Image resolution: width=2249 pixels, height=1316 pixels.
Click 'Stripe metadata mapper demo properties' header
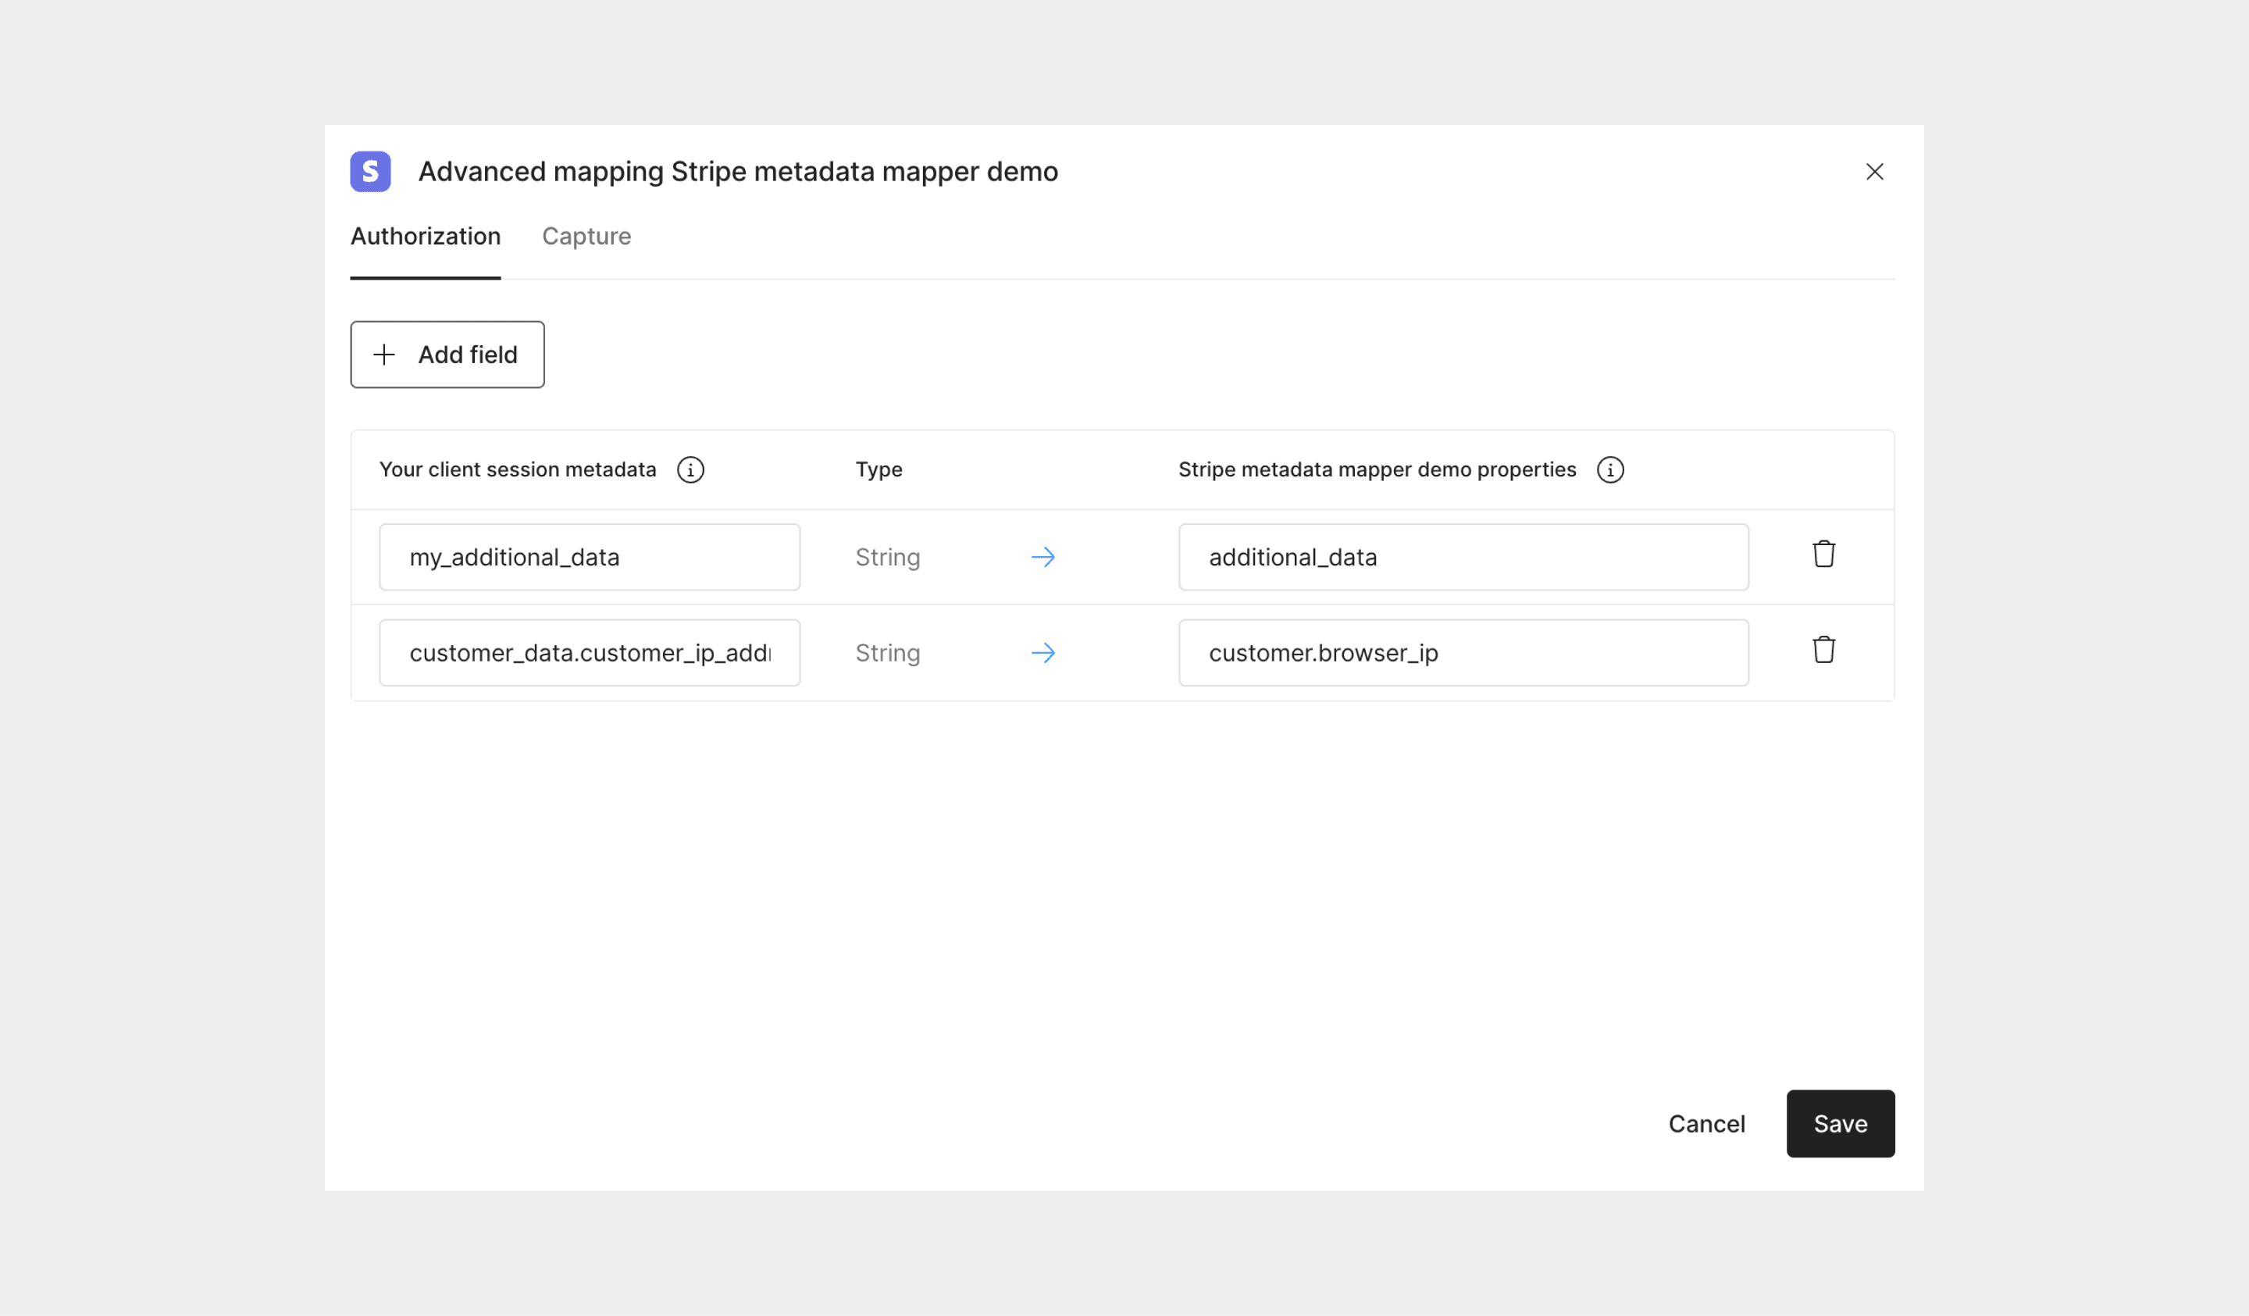pos(1377,469)
